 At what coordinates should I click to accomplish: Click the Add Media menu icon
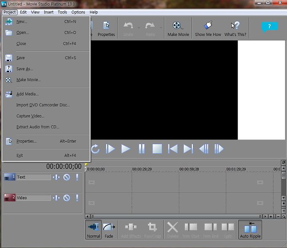9,94
